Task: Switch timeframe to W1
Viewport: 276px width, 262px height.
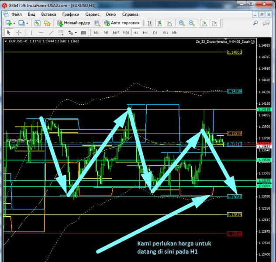Action: [165, 33]
